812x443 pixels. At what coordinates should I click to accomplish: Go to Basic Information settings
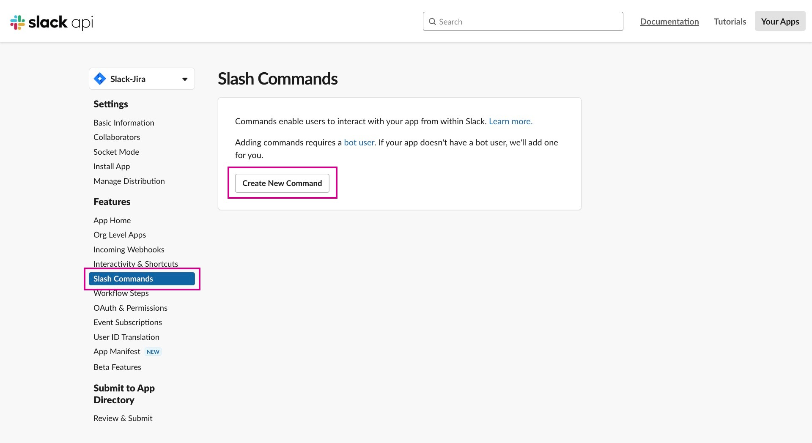tap(124, 123)
